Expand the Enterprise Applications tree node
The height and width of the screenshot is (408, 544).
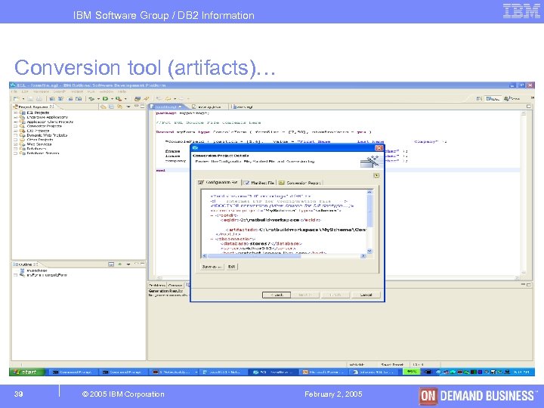coord(15,117)
